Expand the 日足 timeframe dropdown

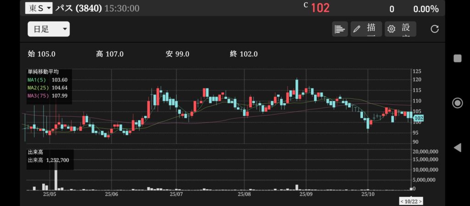49,29
